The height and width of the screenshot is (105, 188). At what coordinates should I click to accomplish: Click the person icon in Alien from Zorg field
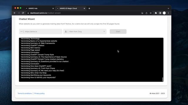pyautogui.click(x=66, y=32)
